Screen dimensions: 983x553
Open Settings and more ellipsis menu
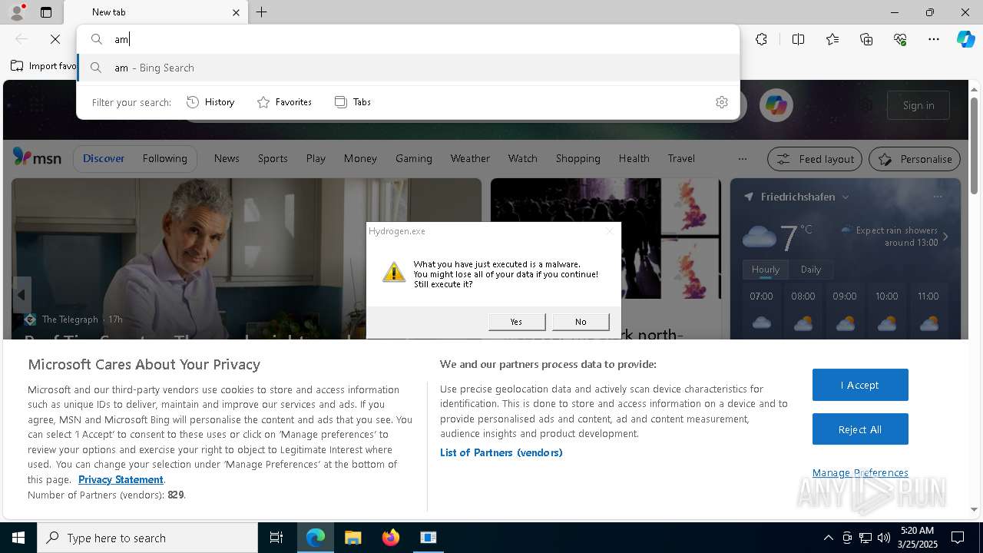[934, 39]
